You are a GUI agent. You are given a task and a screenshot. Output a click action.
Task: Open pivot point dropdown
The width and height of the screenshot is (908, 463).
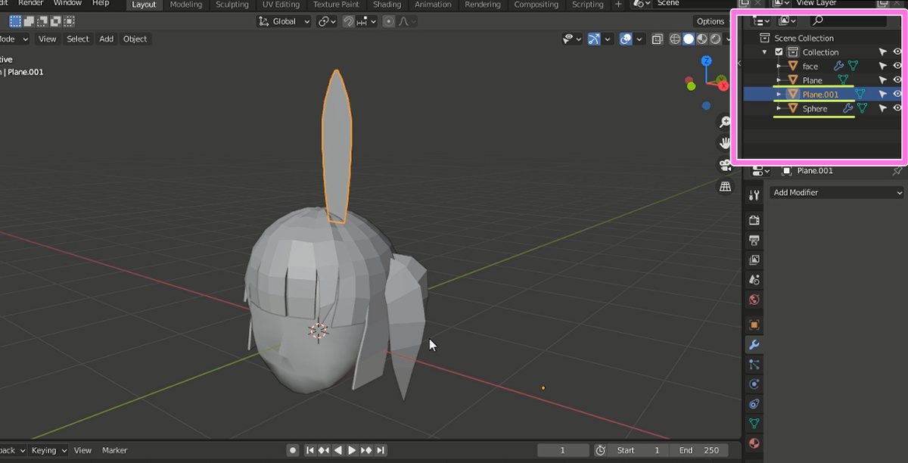click(x=327, y=21)
